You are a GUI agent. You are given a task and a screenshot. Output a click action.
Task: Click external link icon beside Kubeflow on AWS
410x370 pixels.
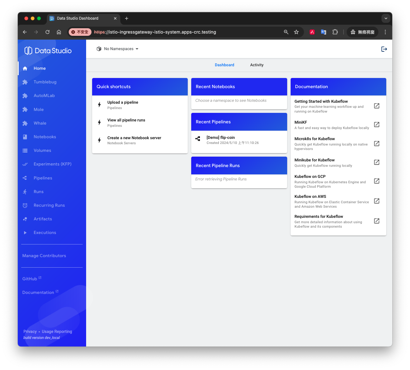point(376,201)
